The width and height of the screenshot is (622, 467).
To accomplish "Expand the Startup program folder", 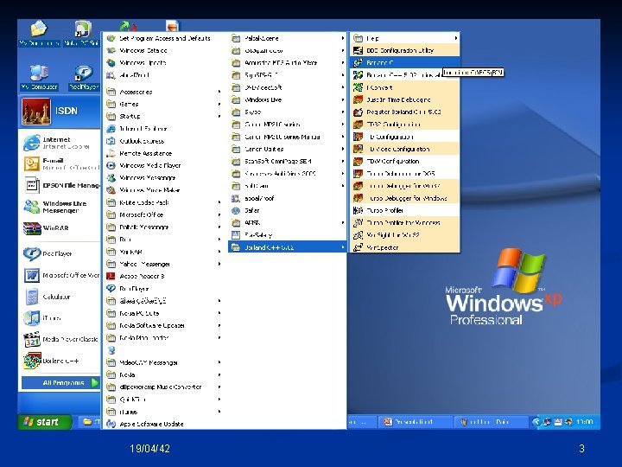I will click(163, 116).
